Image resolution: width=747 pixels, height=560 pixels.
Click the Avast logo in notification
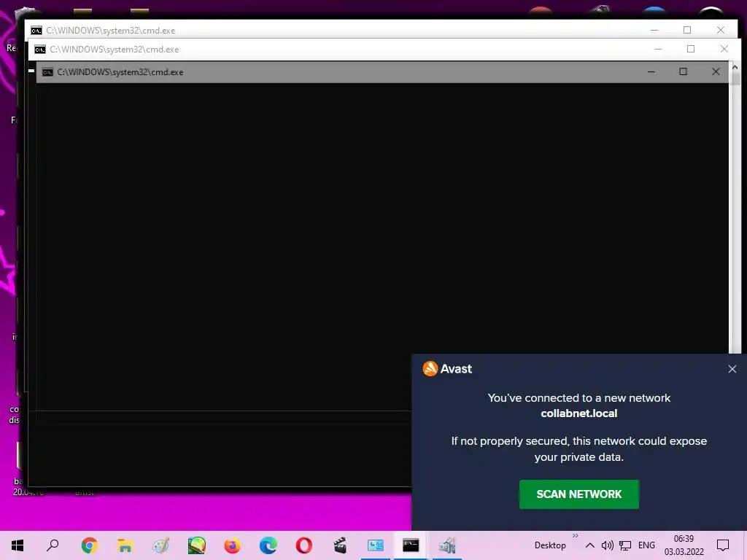[430, 368]
